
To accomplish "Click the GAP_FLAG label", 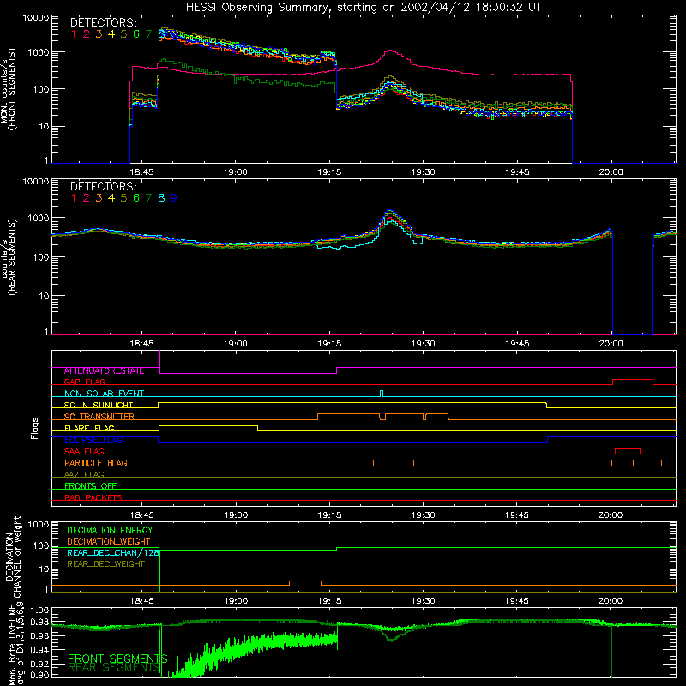I will (84, 382).
